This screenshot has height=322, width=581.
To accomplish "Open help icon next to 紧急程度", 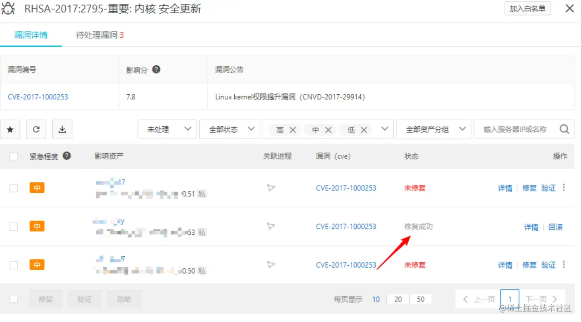I will (67, 156).
